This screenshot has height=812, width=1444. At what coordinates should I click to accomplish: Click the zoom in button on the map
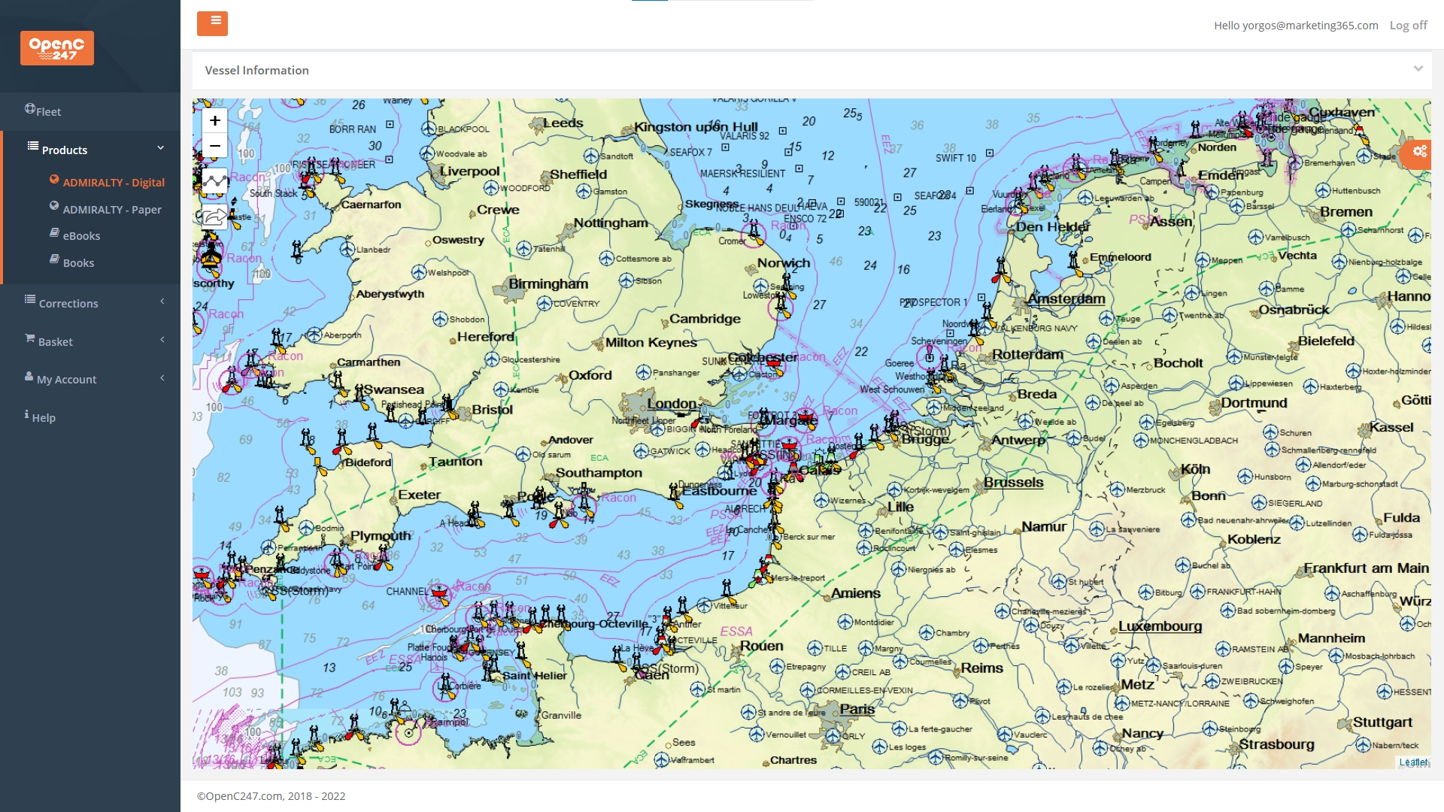click(x=214, y=120)
